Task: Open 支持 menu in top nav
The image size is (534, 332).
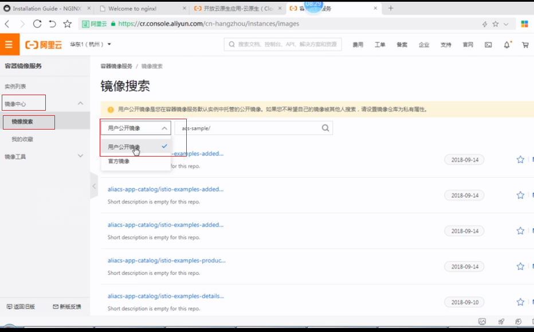Action: pos(446,45)
